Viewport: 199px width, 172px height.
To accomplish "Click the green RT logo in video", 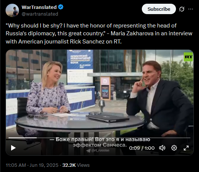I will [188, 57].
